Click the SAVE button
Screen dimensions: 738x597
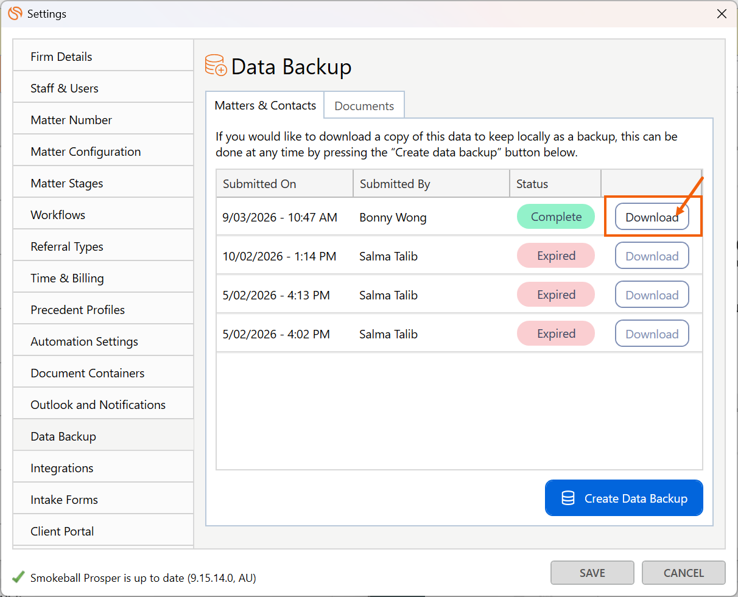click(x=592, y=573)
